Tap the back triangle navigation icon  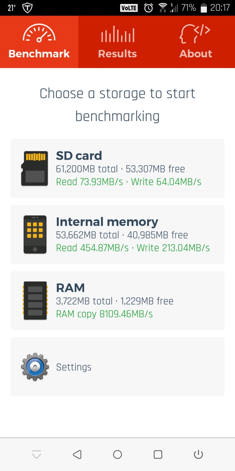(77, 454)
